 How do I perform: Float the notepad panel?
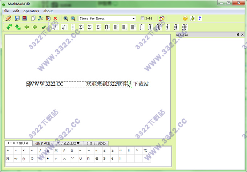[238, 34]
